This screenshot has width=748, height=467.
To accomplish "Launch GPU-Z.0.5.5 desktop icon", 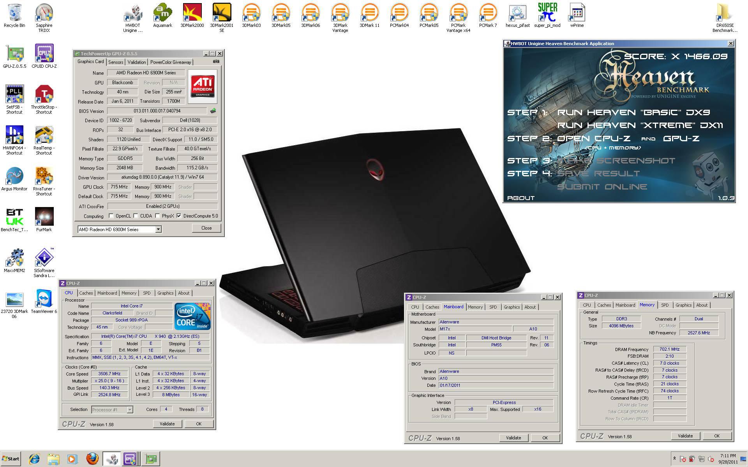I will (x=14, y=56).
